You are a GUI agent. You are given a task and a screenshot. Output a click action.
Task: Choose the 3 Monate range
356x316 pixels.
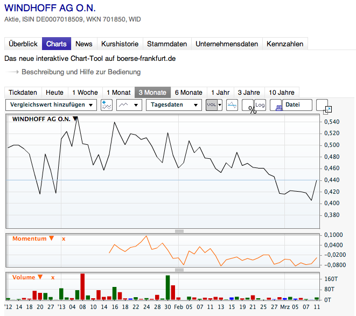tap(152, 93)
